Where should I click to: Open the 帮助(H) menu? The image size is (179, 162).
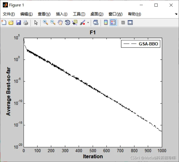click(x=134, y=14)
